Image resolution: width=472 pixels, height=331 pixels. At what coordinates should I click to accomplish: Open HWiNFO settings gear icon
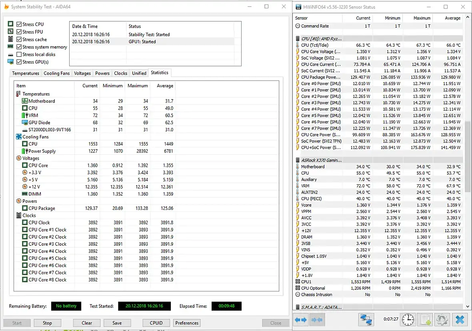(442, 319)
